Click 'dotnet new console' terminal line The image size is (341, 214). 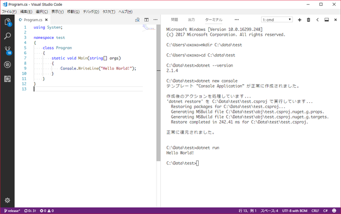(202, 81)
